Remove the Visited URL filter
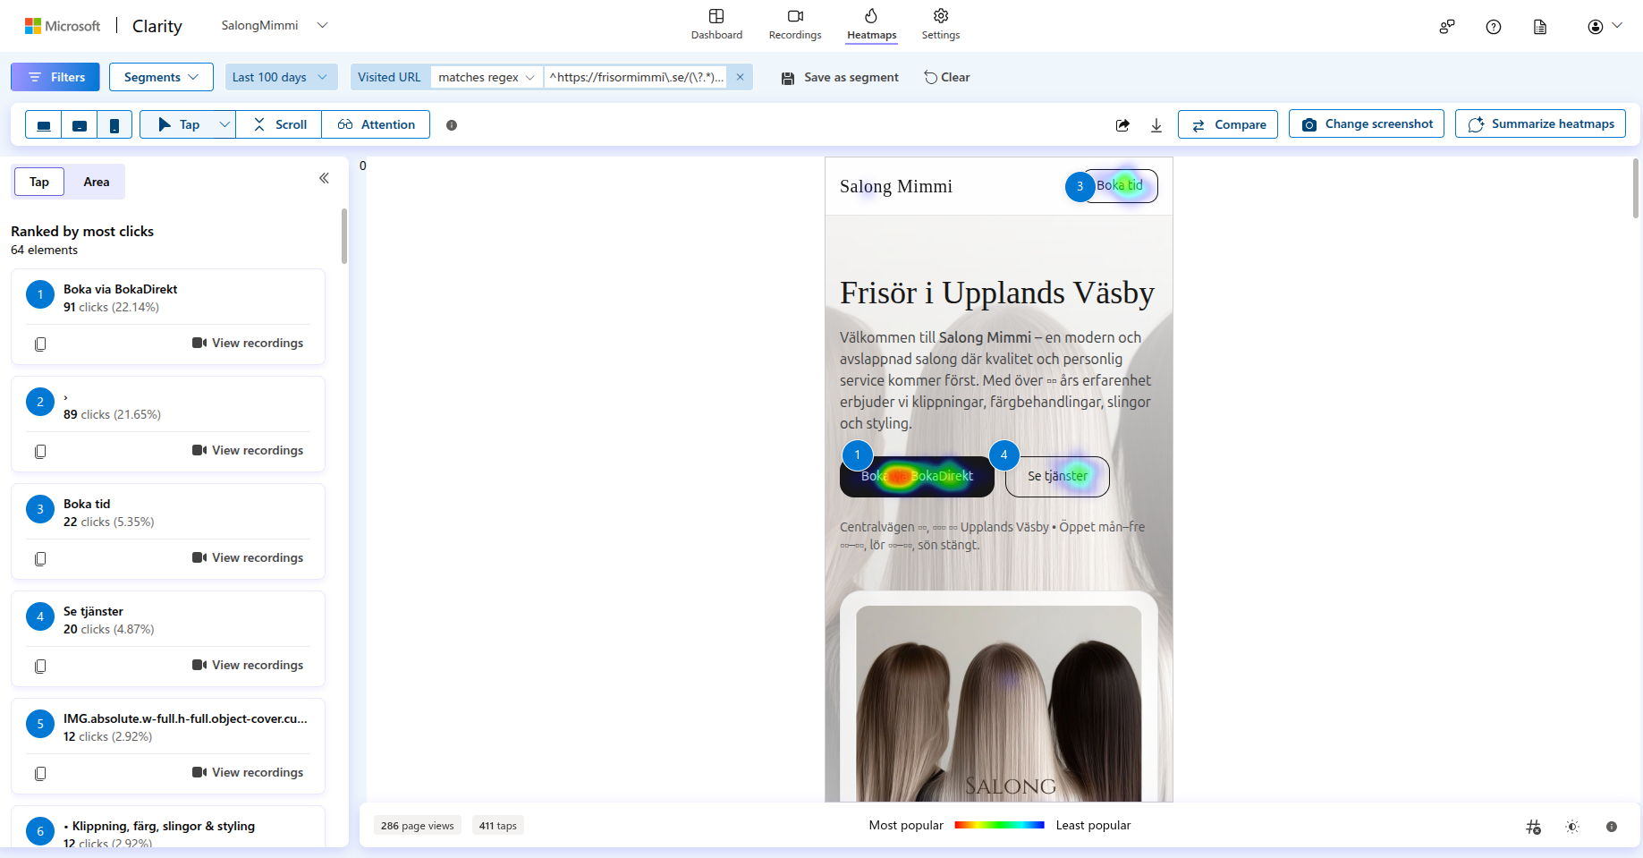Image resolution: width=1643 pixels, height=858 pixels. tap(740, 77)
